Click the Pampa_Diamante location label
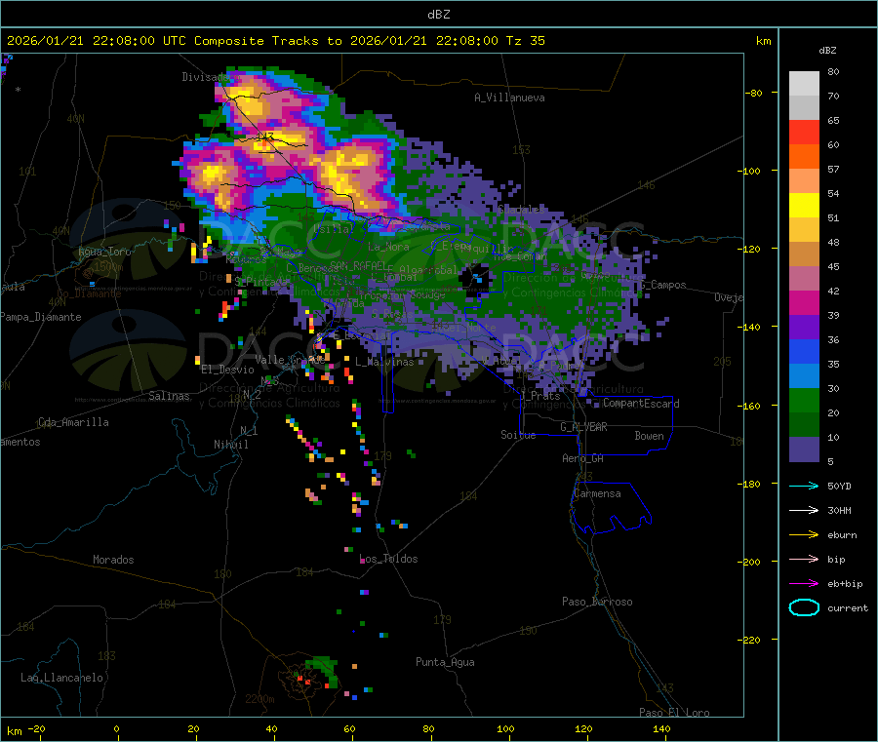 (41, 317)
